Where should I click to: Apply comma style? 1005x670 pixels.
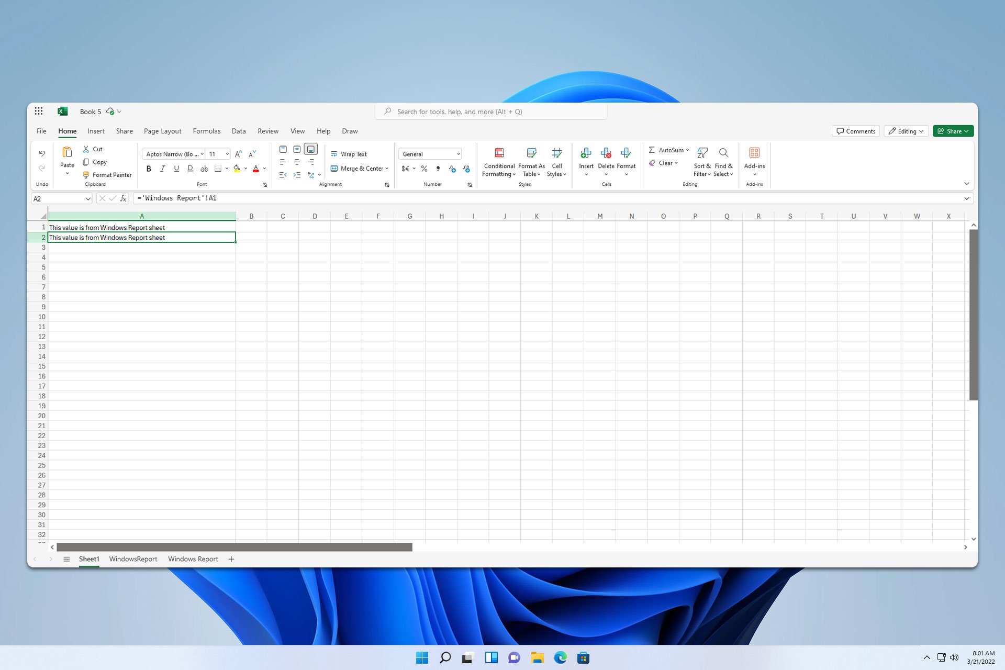click(x=438, y=169)
